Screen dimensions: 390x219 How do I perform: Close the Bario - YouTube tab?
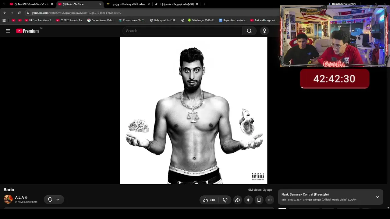[x=100, y=4]
